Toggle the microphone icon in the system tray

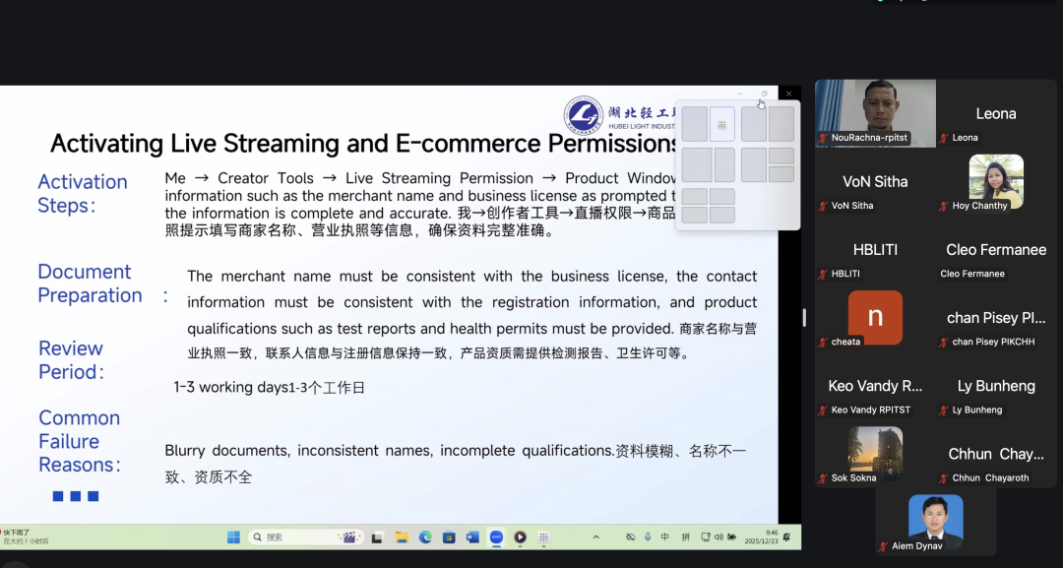(647, 538)
